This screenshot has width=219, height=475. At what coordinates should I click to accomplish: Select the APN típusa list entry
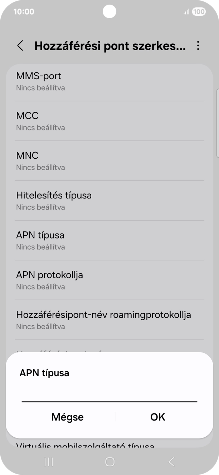pyautogui.click(x=109, y=240)
